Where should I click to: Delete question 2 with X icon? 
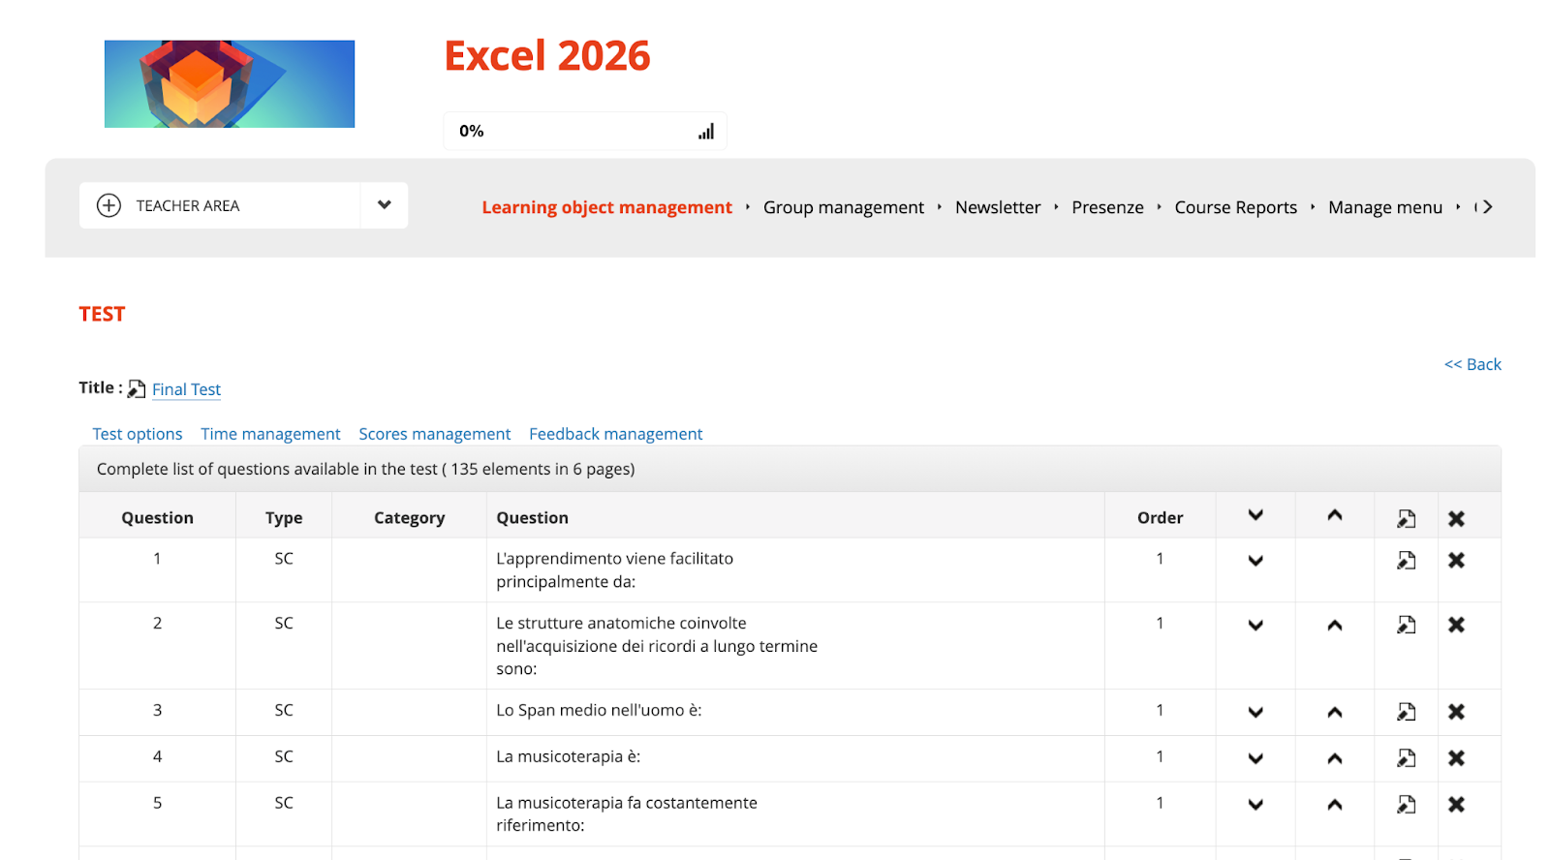click(1455, 625)
